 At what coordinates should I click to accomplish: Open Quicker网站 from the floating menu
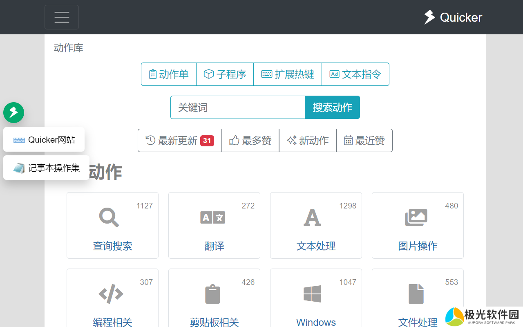click(x=44, y=140)
